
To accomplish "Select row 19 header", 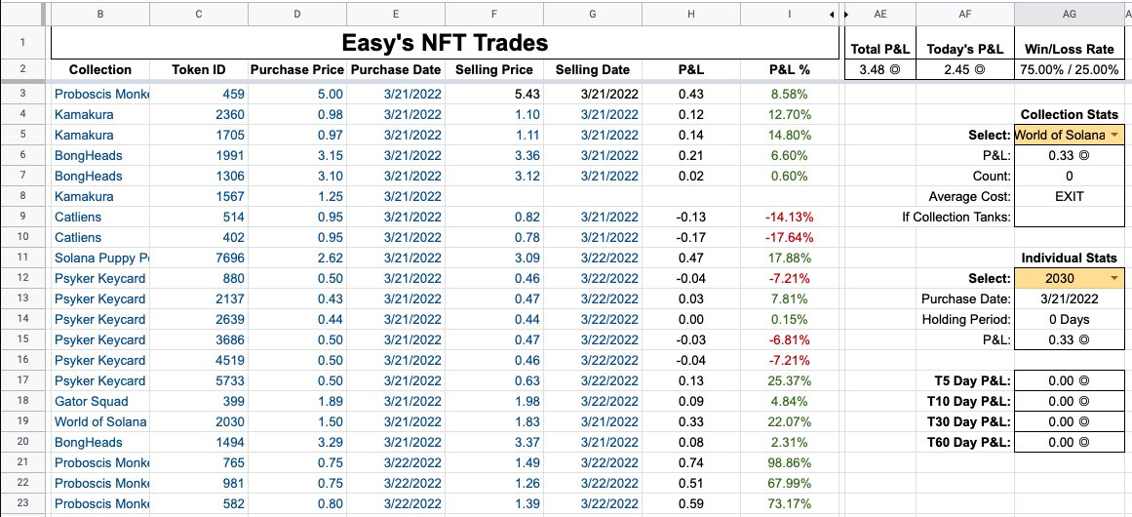I will (x=21, y=421).
